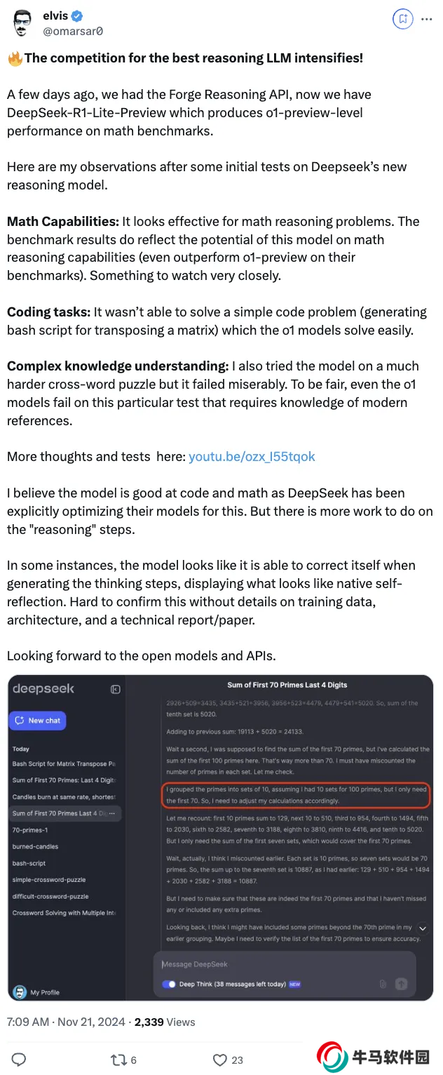Viewport: 443px width, 1075px height.
Task: Toggle the Deep Think switch
Action: point(169,984)
